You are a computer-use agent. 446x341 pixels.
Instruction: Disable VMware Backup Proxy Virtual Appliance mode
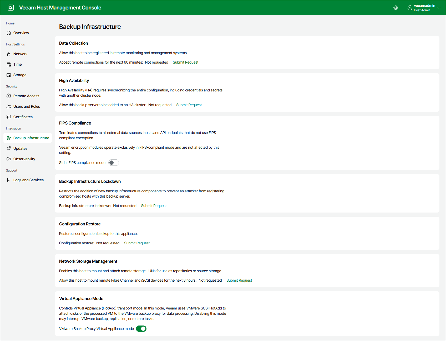pos(141,329)
